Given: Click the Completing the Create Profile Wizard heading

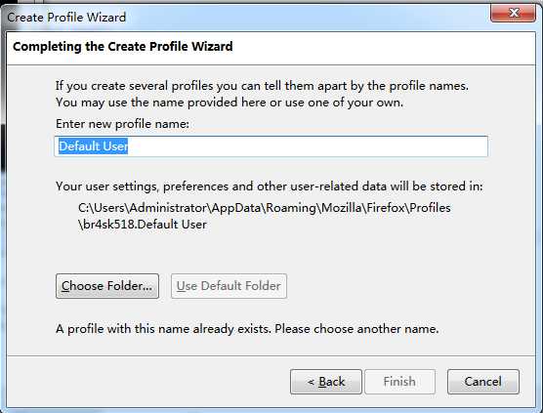Looking at the screenshot, I should [x=123, y=47].
